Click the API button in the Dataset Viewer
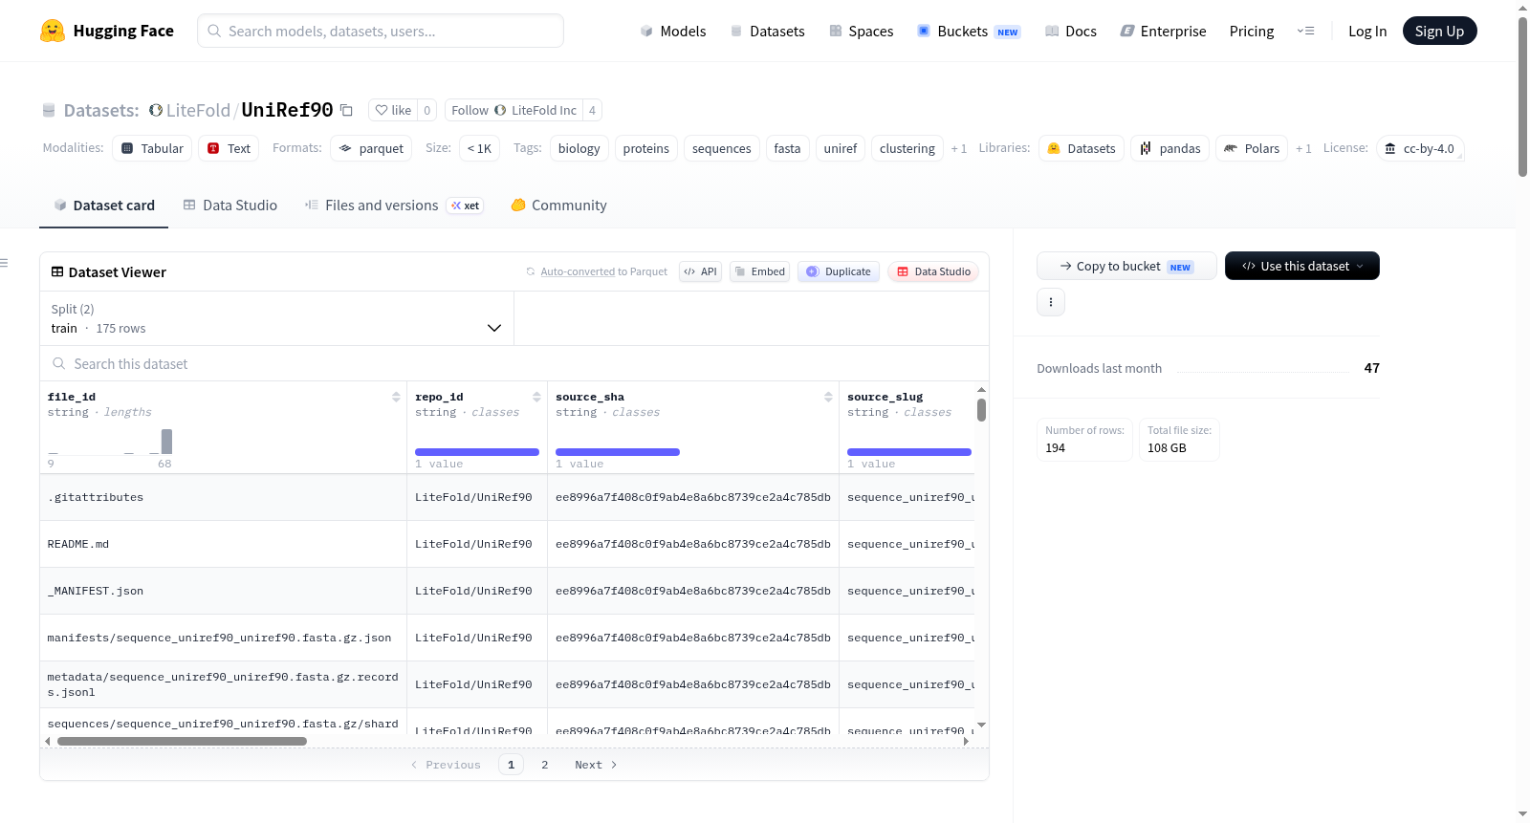 coord(700,271)
